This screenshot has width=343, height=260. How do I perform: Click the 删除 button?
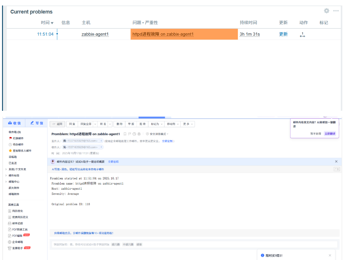point(120,124)
